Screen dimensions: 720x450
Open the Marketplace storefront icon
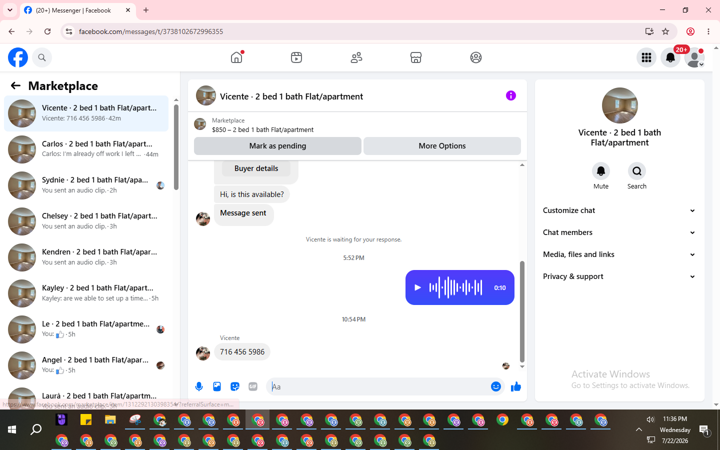(416, 57)
